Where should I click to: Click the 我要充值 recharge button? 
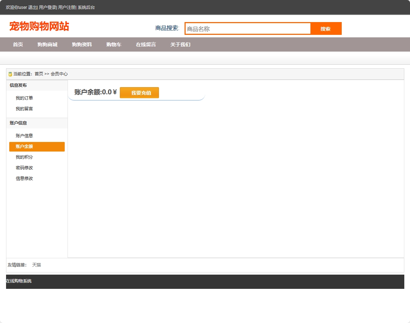139,93
